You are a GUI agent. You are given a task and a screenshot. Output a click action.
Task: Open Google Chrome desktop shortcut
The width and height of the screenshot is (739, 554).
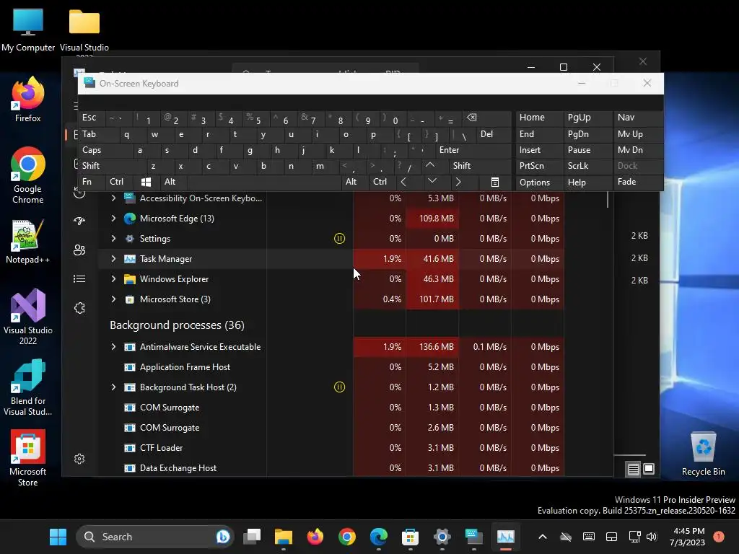click(28, 175)
